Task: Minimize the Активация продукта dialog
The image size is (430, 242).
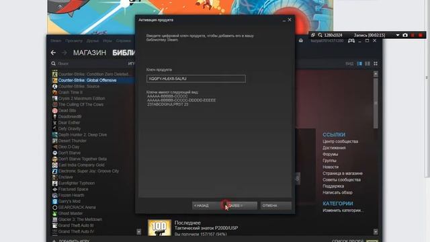Action: point(284,20)
